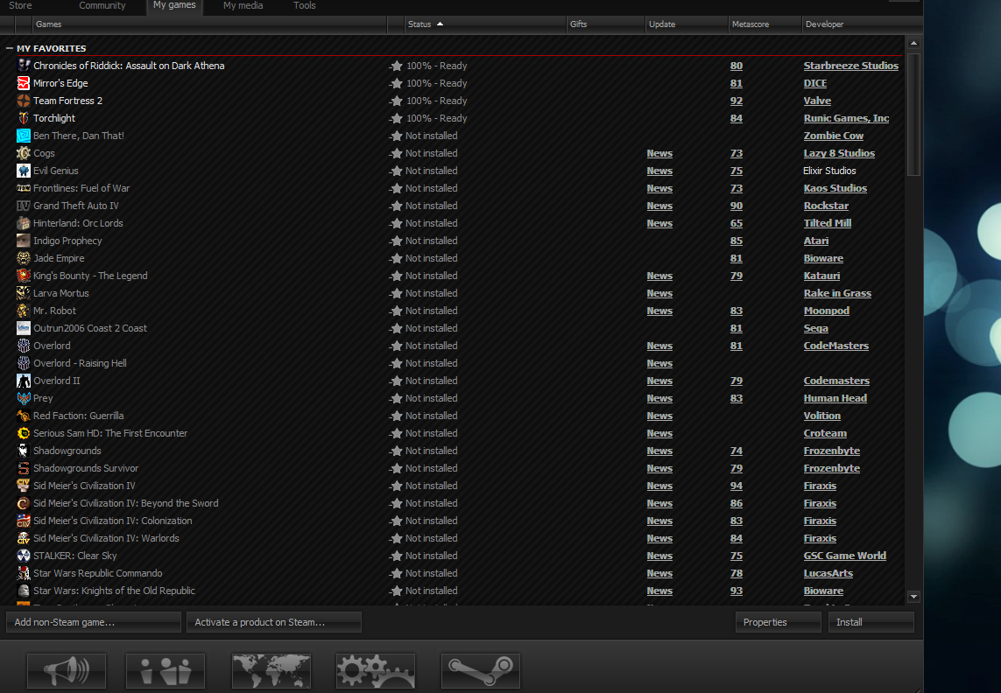Open the Tools tab
The image size is (1001, 693).
pos(305,6)
